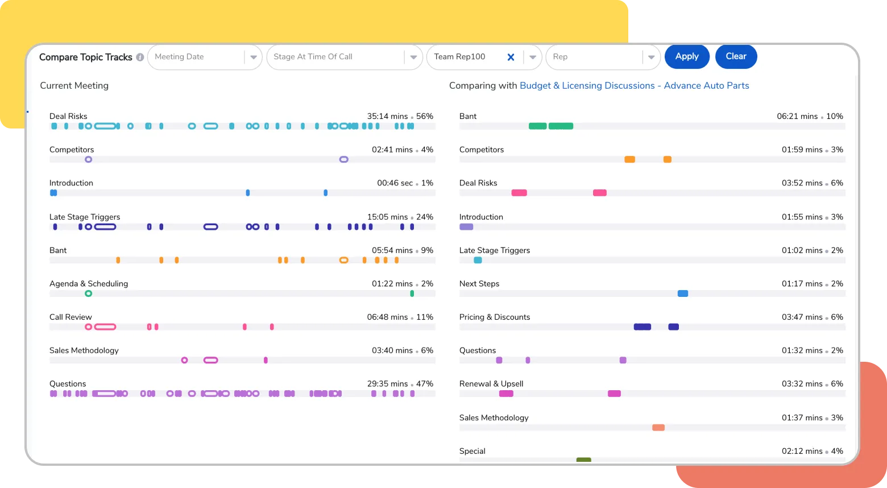Click second magenta segment on Renewal & Upsell track
This screenshot has height=488, width=887.
pos(614,394)
